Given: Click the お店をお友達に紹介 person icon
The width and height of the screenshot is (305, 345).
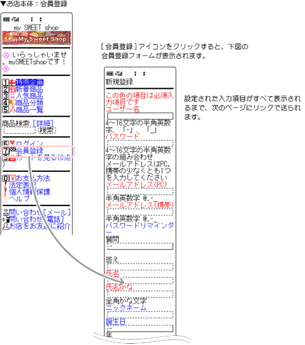Looking at the screenshot, I should click(6, 226).
